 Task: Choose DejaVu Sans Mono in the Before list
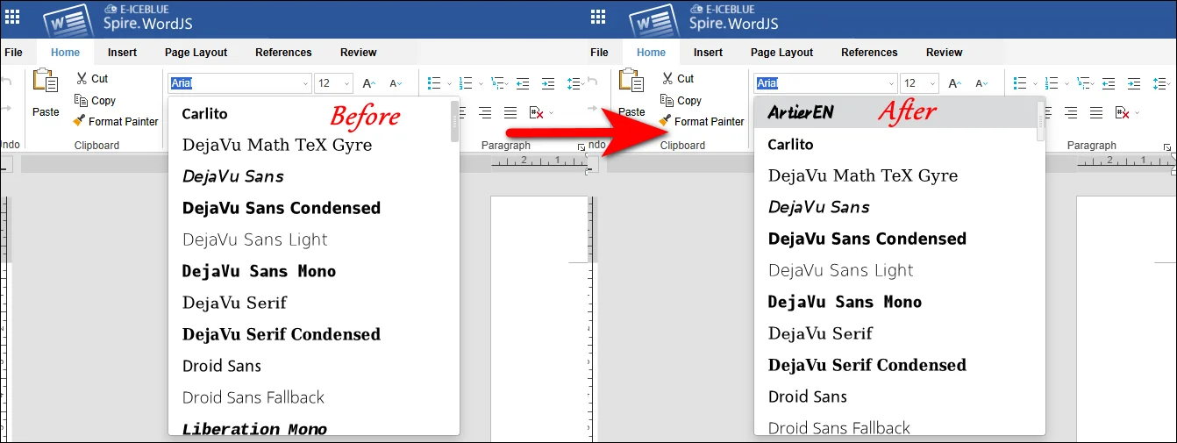click(313, 271)
